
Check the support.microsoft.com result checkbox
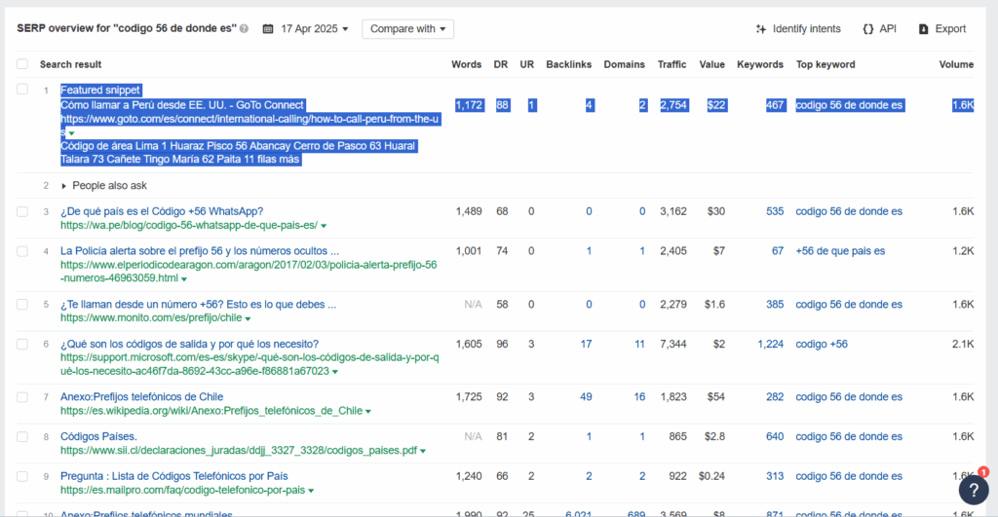[x=22, y=344]
